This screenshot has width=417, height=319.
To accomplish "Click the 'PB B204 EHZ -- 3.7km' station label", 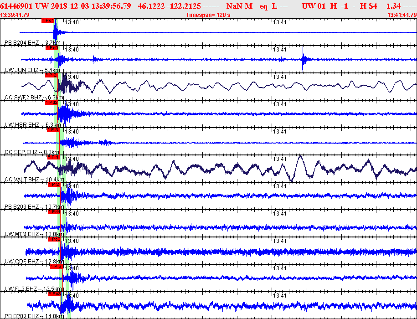I will 32,43.
